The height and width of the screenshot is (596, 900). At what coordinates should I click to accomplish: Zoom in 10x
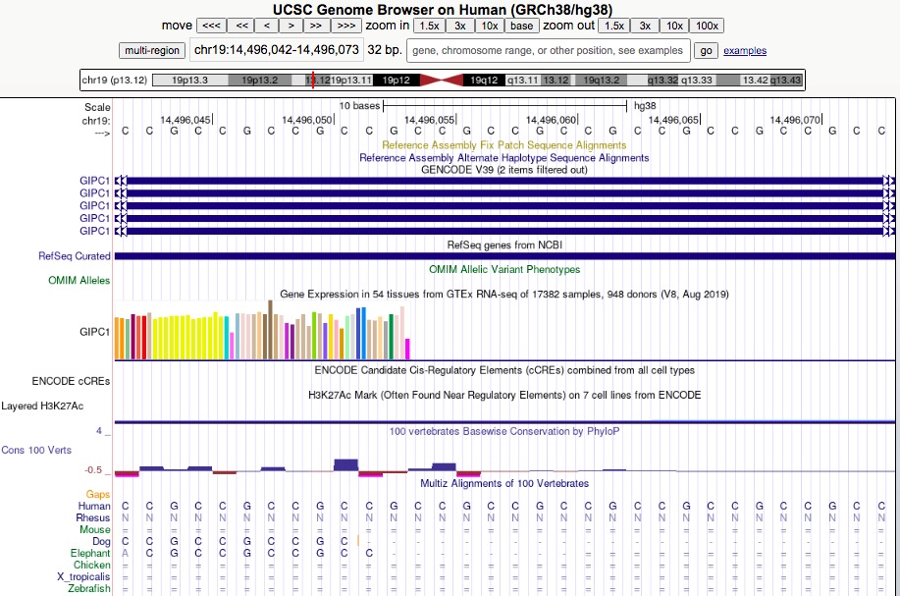click(x=490, y=26)
